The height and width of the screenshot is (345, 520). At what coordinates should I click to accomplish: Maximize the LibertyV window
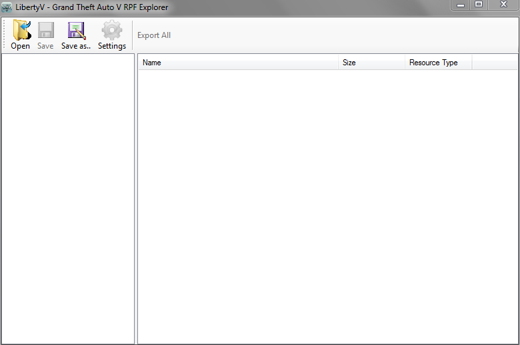tap(479, 5)
